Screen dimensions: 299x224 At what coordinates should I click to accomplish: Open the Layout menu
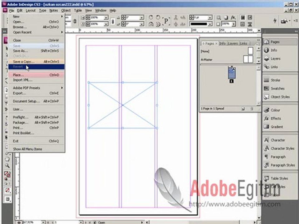point(31,11)
